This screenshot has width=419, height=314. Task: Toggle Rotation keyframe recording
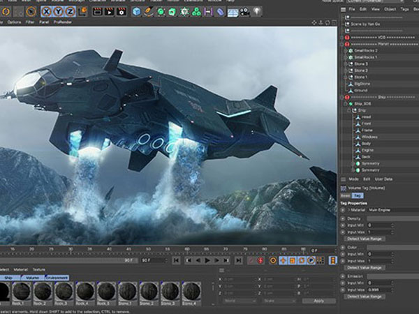pyautogui.click(x=302, y=260)
